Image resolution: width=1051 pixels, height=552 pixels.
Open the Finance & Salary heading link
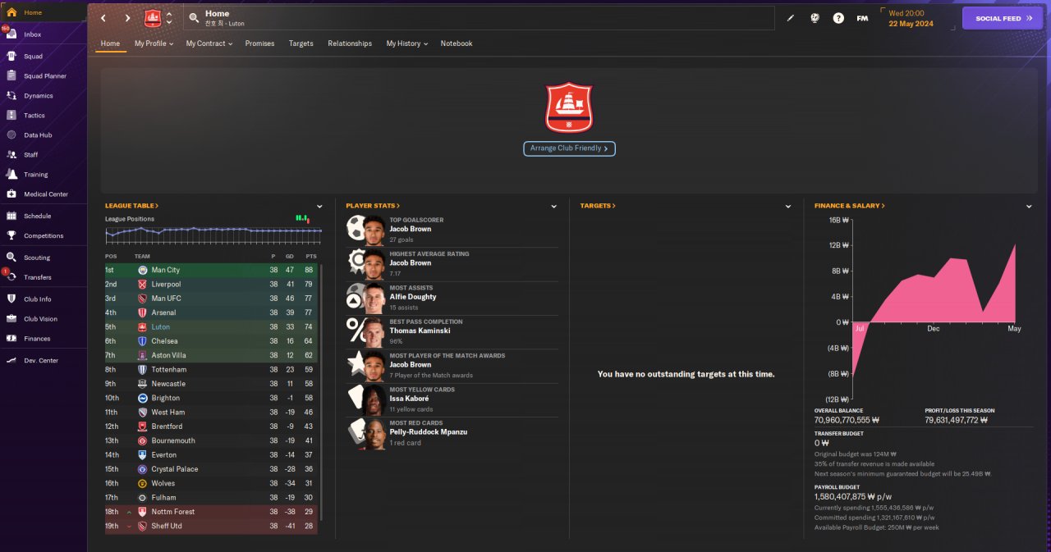tap(850, 206)
